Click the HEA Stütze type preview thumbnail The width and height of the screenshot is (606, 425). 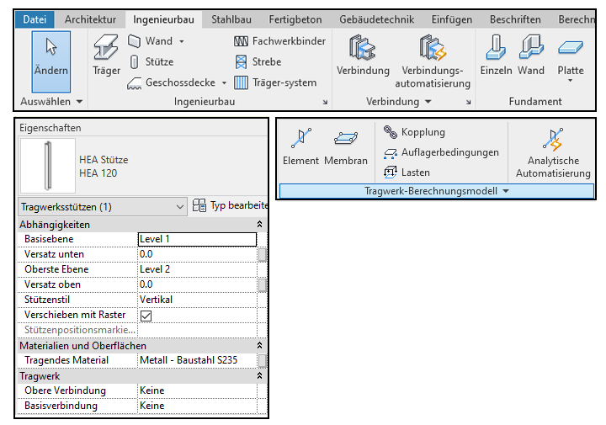pyautogui.click(x=48, y=166)
